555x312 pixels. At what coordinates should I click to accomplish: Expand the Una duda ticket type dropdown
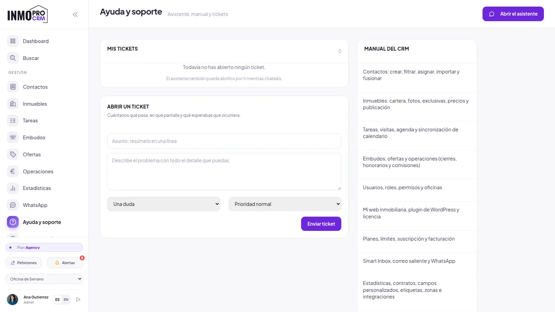tap(164, 204)
